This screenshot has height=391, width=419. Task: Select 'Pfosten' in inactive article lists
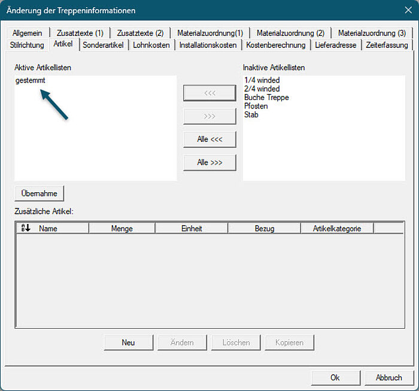click(x=256, y=106)
